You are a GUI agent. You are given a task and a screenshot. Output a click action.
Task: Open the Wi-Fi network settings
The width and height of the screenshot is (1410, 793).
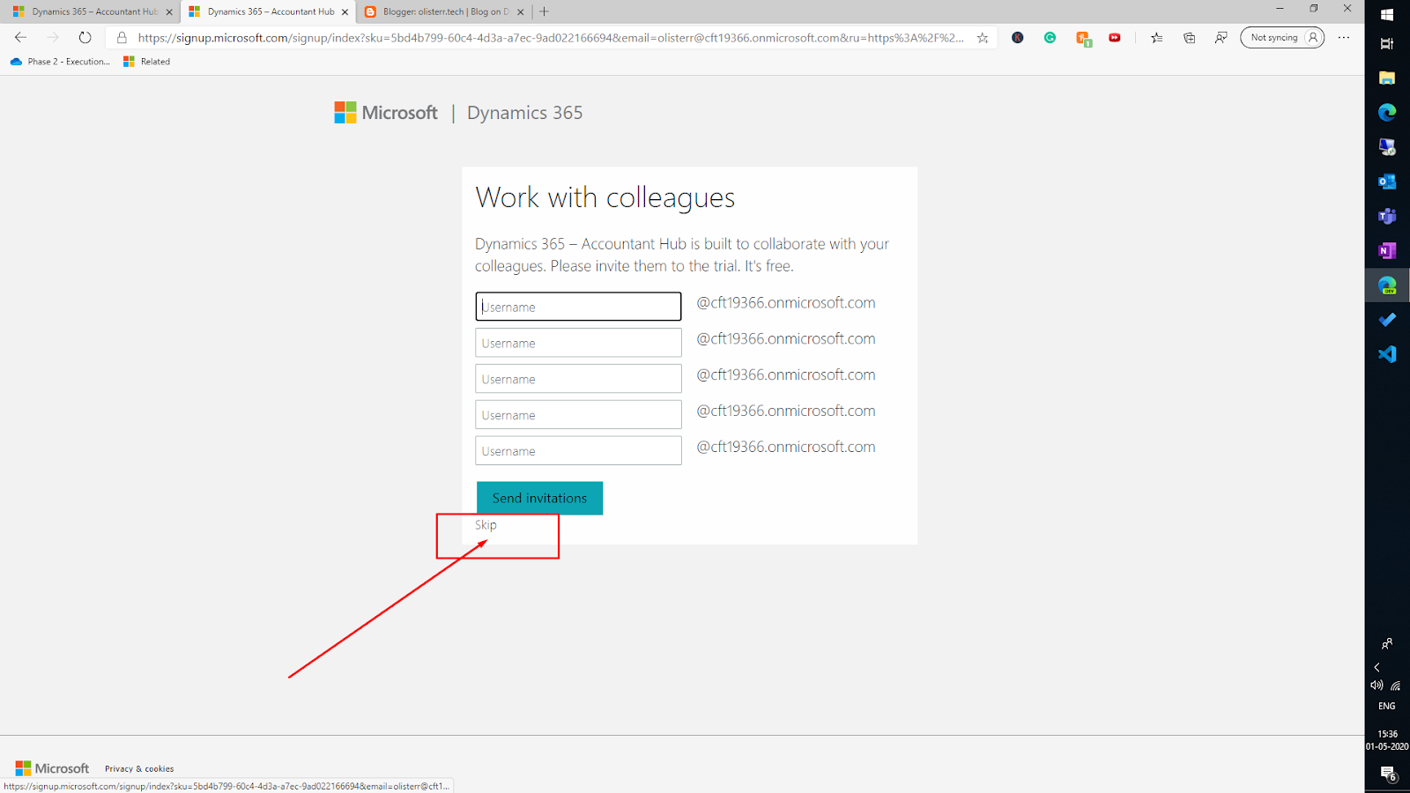(1396, 686)
